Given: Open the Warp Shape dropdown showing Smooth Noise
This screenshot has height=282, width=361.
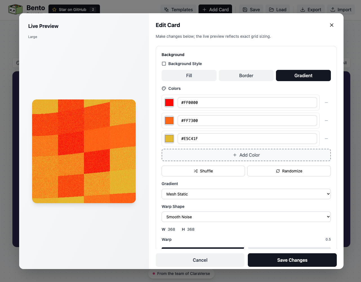Looking at the screenshot, I should click(246, 217).
